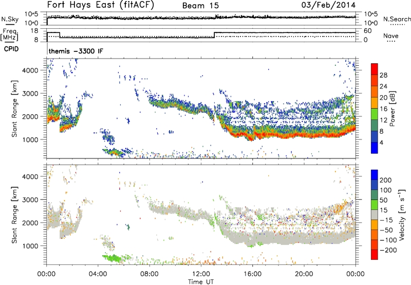Select the Freq. [MHz] axis label
The height and width of the screenshot is (285, 411).
[9, 35]
